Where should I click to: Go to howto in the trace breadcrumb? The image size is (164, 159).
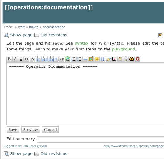coord(34,27)
